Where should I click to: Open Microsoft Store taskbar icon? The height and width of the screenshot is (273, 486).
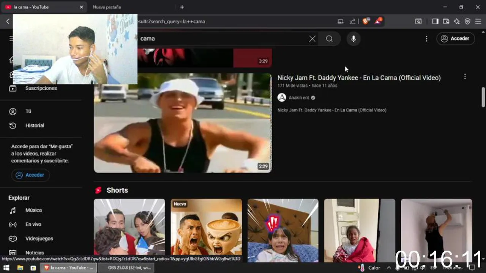[x=33, y=268]
